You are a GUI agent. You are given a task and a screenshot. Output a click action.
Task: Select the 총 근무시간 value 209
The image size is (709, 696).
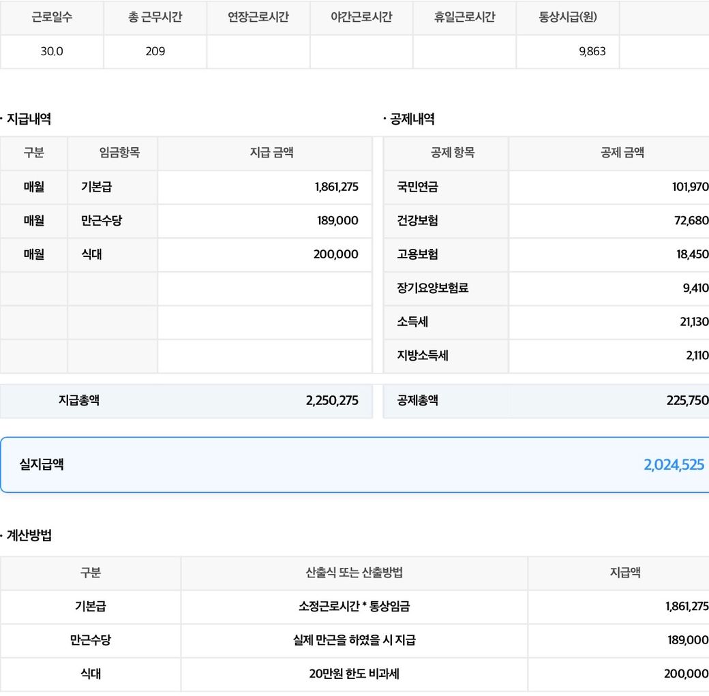pyautogui.click(x=155, y=52)
